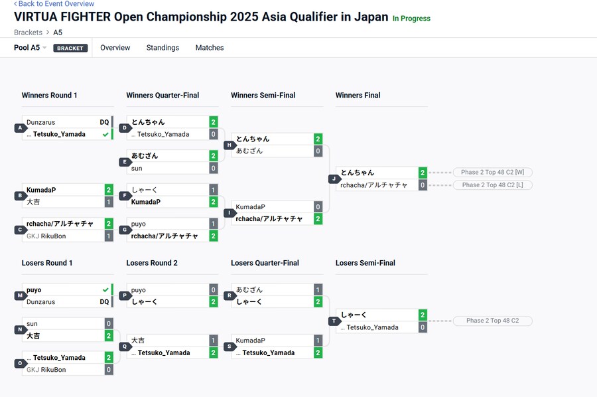
Task: Click match label D badge
Action: [x=124, y=128]
